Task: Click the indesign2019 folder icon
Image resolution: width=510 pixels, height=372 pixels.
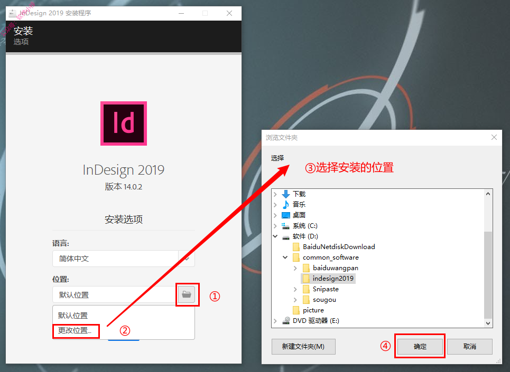Action: [x=306, y=279]
